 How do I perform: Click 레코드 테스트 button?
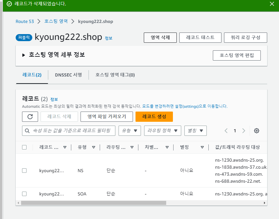[x=200, y=38]
